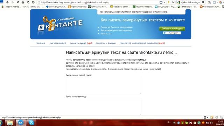Viewport: 224px width, 126px height.
Task: Open the PC - Игры bookmark
Action: (34, 7)
